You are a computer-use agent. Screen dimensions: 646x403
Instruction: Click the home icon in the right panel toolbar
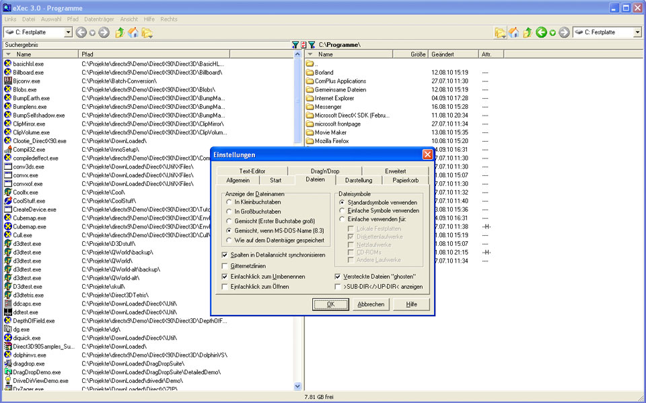[514, 32]
